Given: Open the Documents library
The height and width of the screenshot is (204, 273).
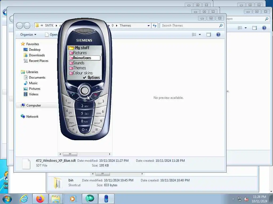Looking at the screenshot, I should pos(37,78).
